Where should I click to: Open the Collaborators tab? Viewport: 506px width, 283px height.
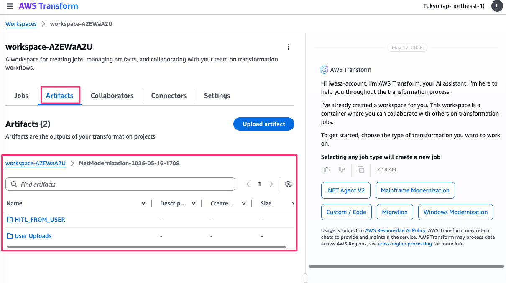click(112, 96)
